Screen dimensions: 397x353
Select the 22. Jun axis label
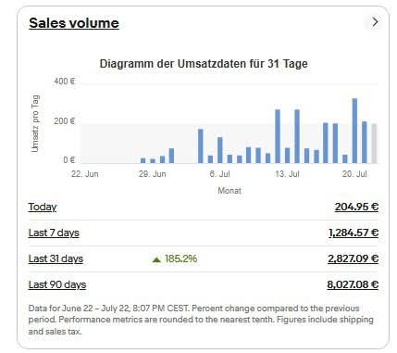(x=85, y=174)
